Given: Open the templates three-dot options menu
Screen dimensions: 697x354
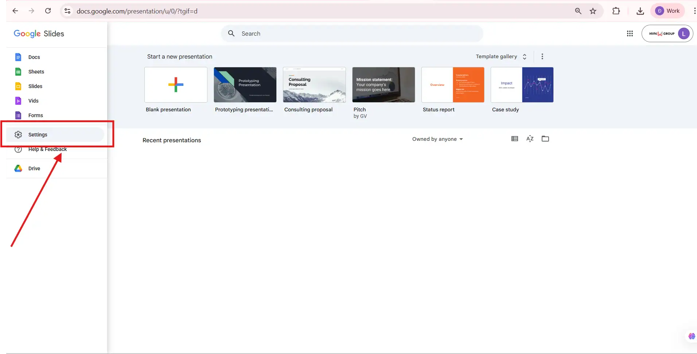Looking at the screenshot, I should coord(542,56).
